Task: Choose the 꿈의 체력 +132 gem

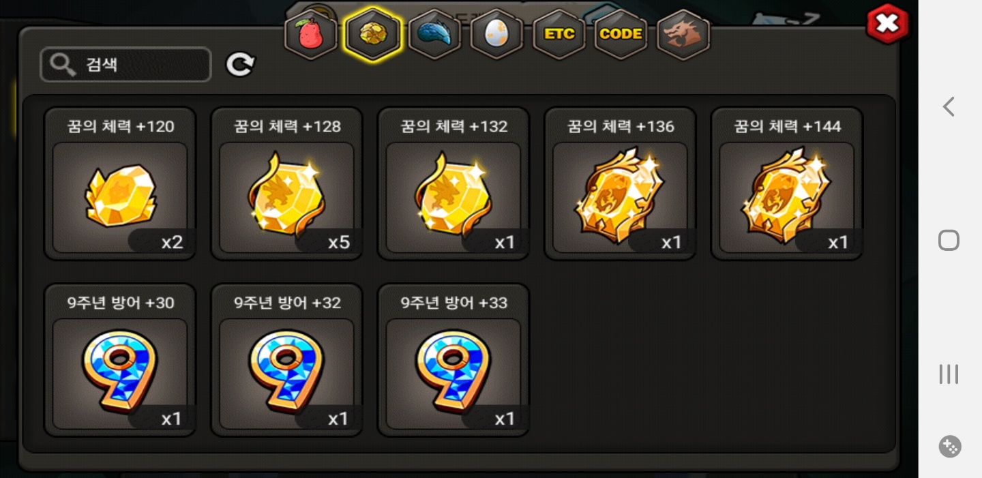Action: tap(453, 183)
